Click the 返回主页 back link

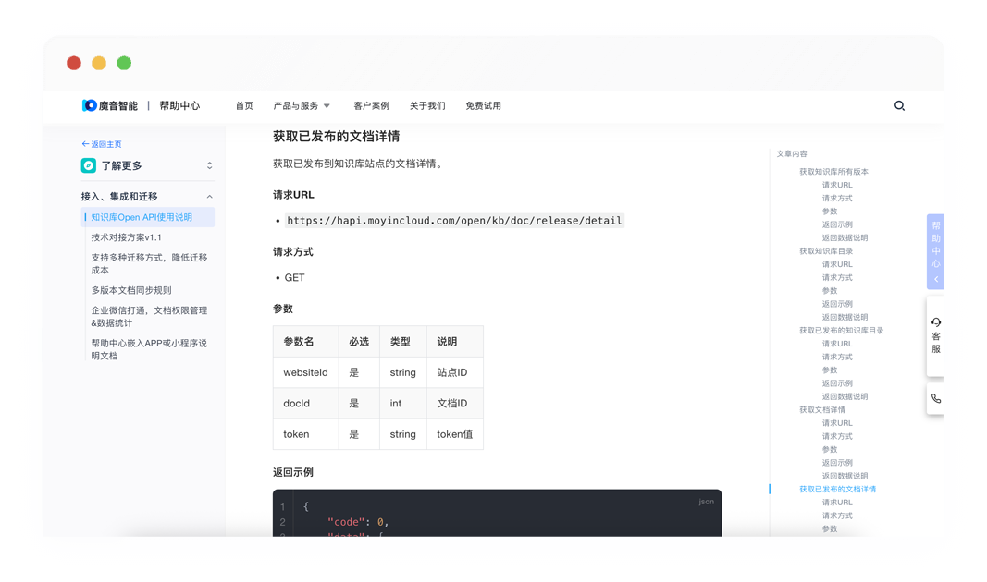click(x=102, y=144)
